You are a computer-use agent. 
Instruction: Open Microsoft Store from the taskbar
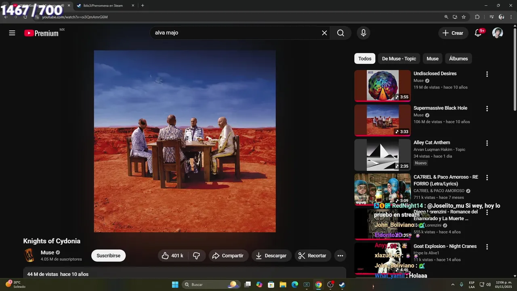click(271, 285)
